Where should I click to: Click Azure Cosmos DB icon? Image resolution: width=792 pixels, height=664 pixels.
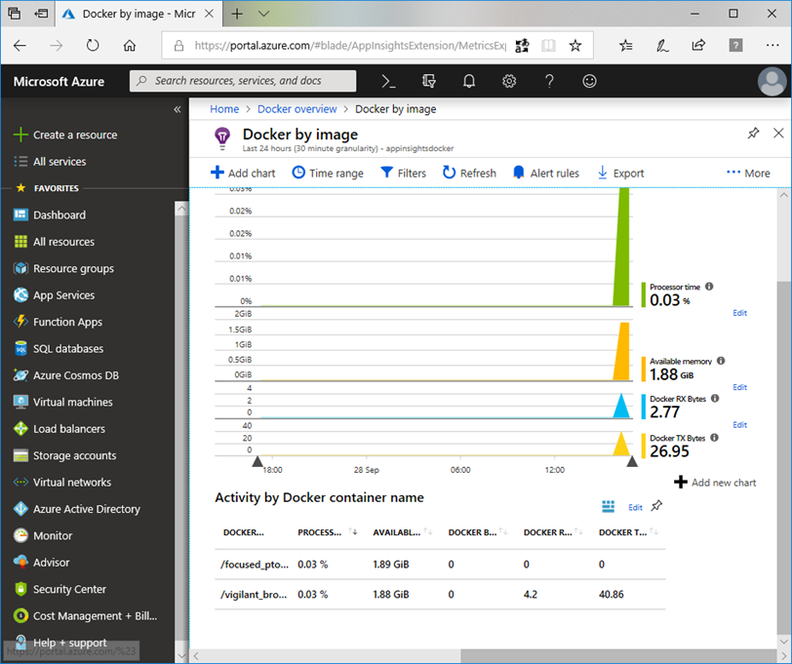20,375
